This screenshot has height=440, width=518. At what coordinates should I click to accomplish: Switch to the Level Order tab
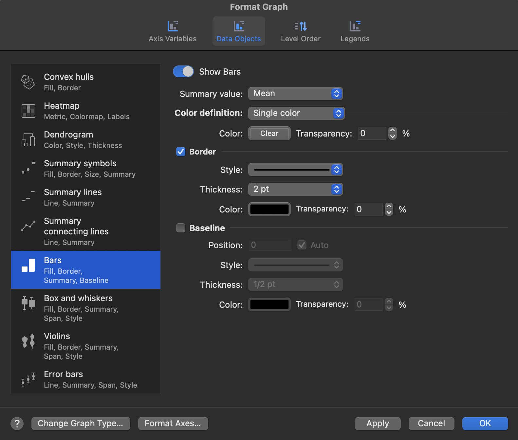tap(301, 31)
